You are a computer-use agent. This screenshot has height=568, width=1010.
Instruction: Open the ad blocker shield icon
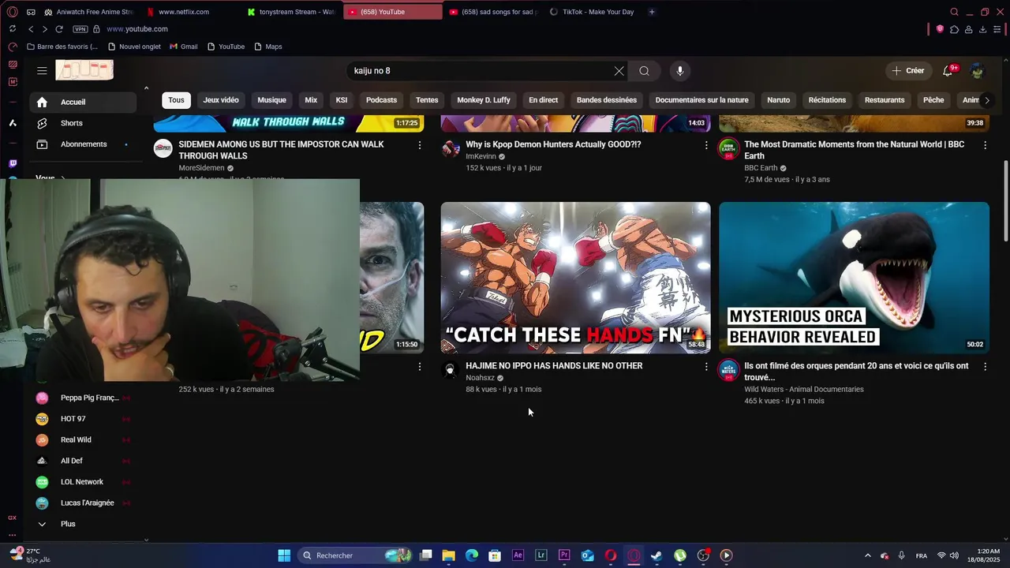click(940, 29)
